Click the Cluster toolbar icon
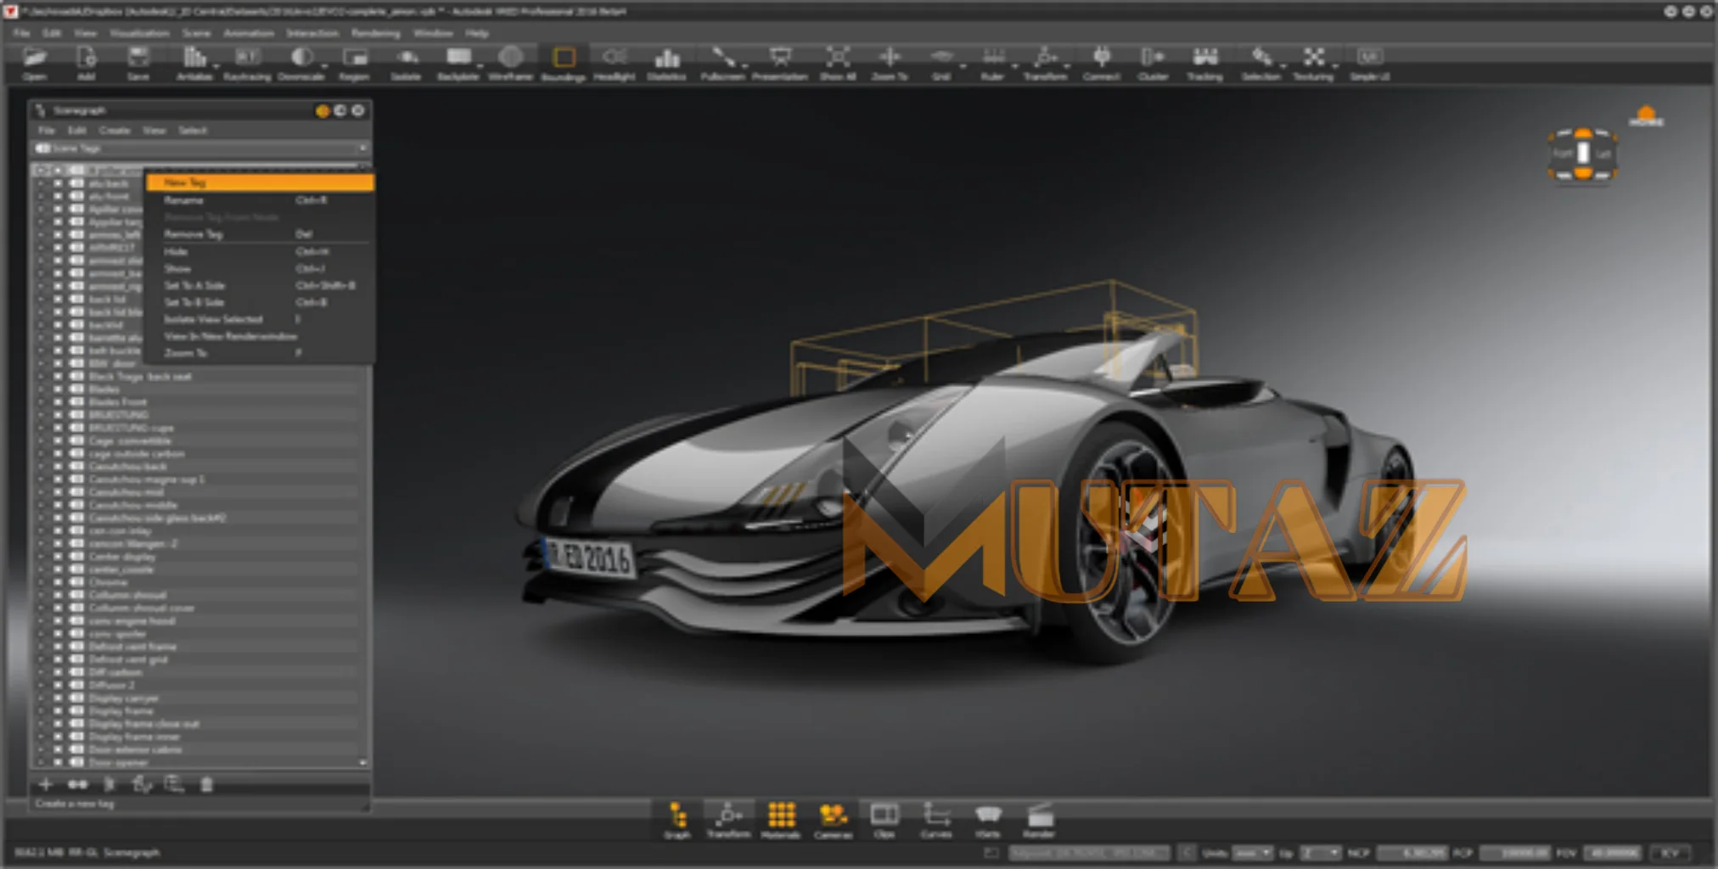 click(1153, 58)
